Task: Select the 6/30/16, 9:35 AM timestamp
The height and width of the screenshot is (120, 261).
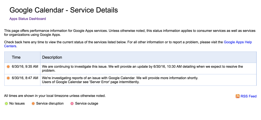Action: click(x=25, y=67)
